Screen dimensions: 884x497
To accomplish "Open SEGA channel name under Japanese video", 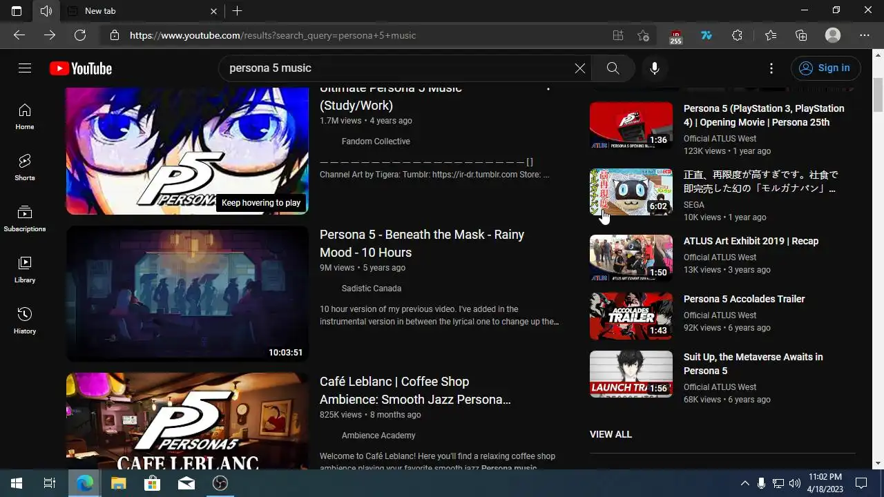I will (x=694, y=205).
